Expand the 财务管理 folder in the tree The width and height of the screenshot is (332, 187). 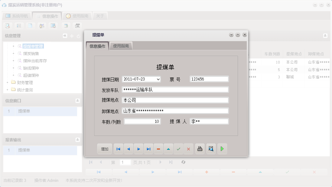tap(7, 82)
